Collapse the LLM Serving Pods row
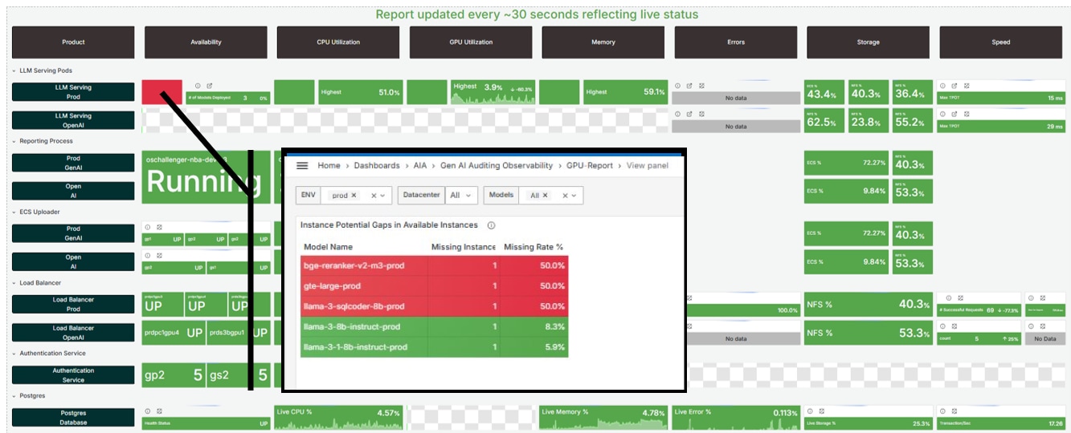The height and width of the screenshot is (433, 1071). pos(14,71)
